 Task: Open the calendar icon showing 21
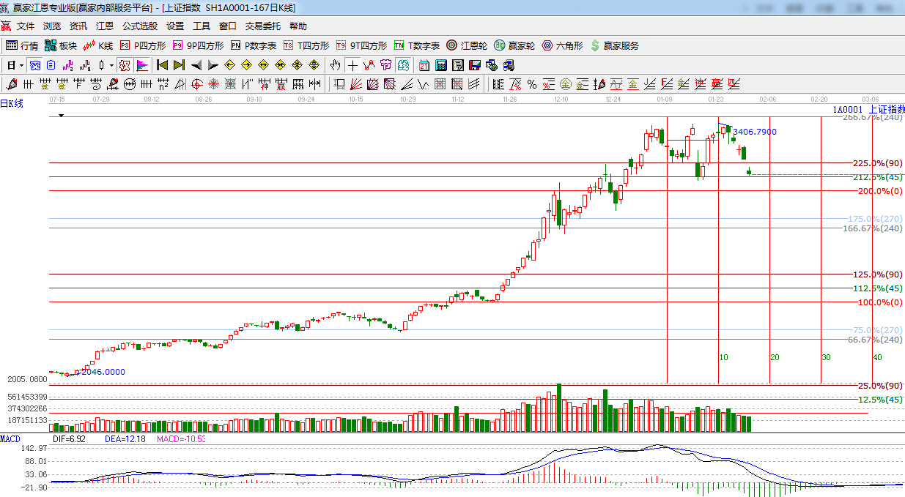(x=424, y=65)
